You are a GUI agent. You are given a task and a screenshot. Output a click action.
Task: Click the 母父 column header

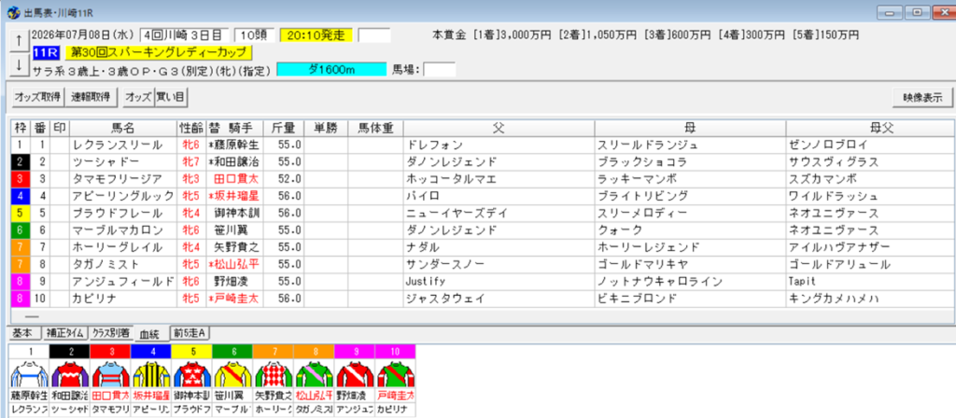pos(869,128)
